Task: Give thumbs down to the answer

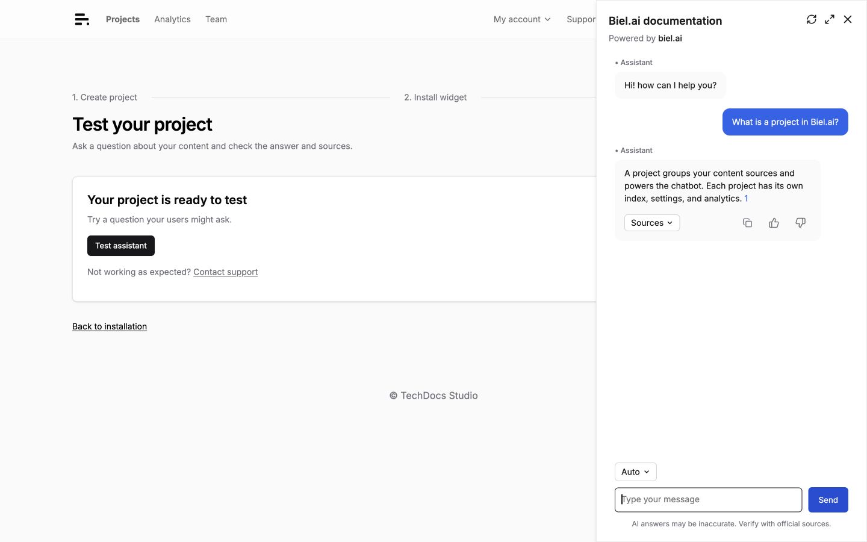Action: (x=800, y=223)
